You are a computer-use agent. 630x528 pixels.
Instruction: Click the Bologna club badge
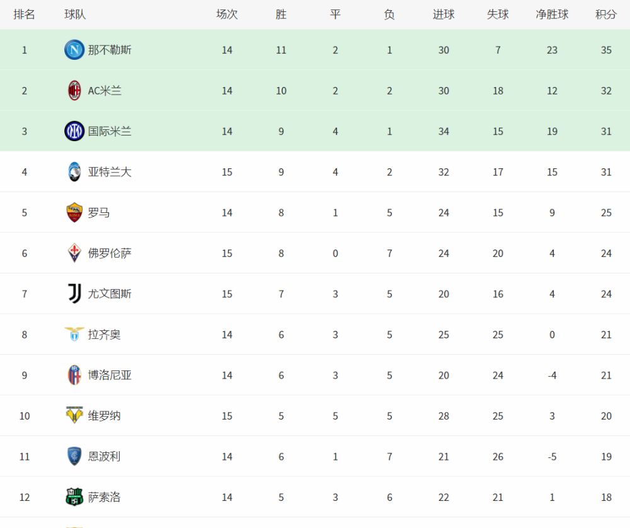point(74,375)
